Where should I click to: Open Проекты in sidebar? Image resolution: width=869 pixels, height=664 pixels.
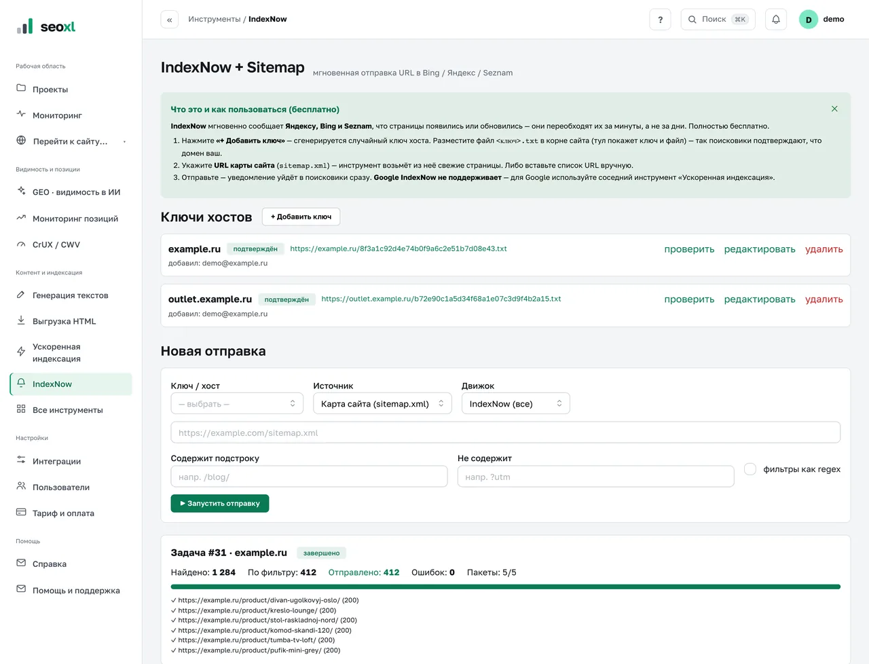coord(71,90)
